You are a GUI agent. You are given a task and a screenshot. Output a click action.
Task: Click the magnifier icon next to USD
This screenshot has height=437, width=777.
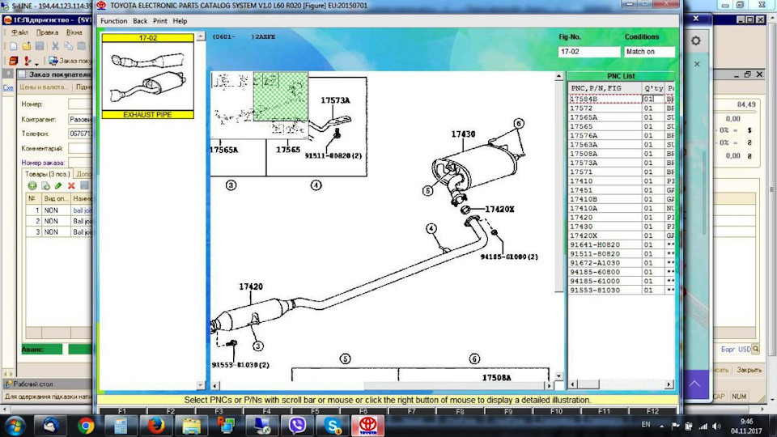pos(756,350)
